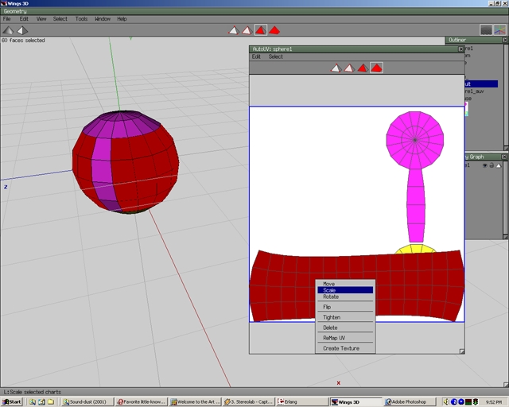Click the Wings 3D taskbar button
Image resolution: width=509 pixels, height=407 pixels.
click(x=356, y=401)
